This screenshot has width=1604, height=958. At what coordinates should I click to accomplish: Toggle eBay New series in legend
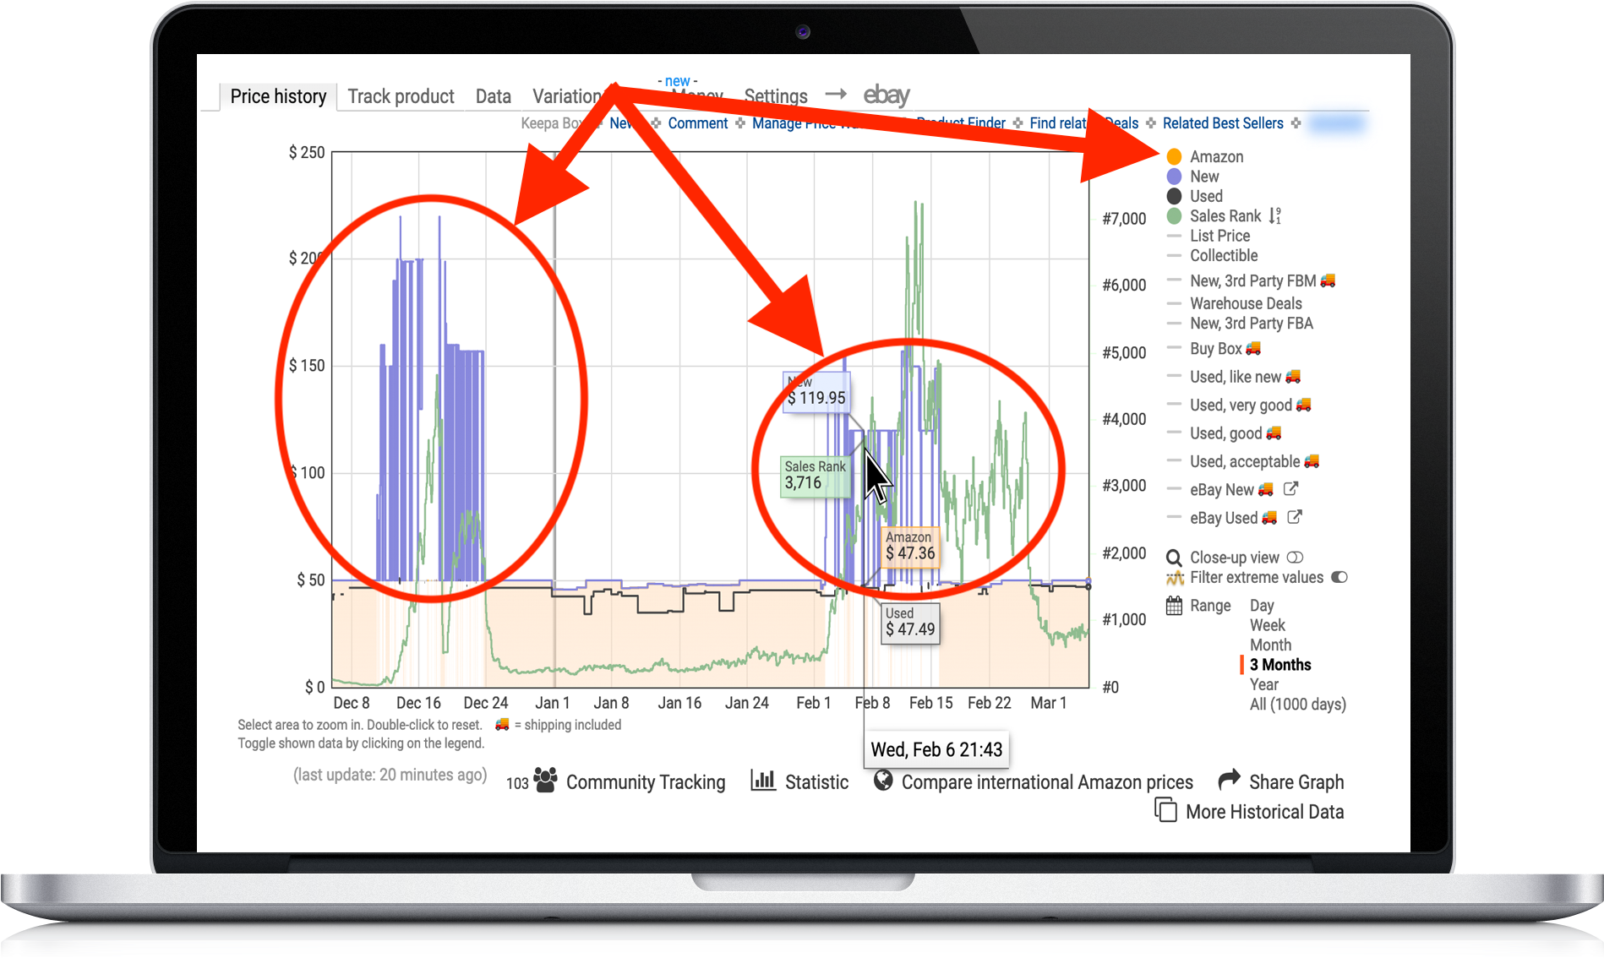pyautogui.click(x=1222, y=490)
